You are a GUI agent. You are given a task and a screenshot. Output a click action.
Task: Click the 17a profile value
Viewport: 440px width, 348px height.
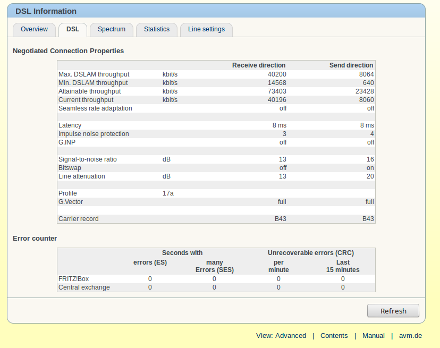[168, 193]
